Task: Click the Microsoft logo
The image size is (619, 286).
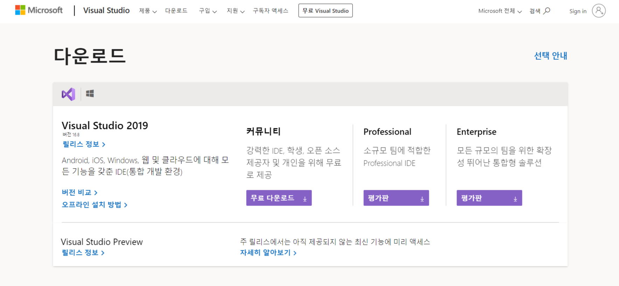Action: pyautogui.click(x=39, y=10)
